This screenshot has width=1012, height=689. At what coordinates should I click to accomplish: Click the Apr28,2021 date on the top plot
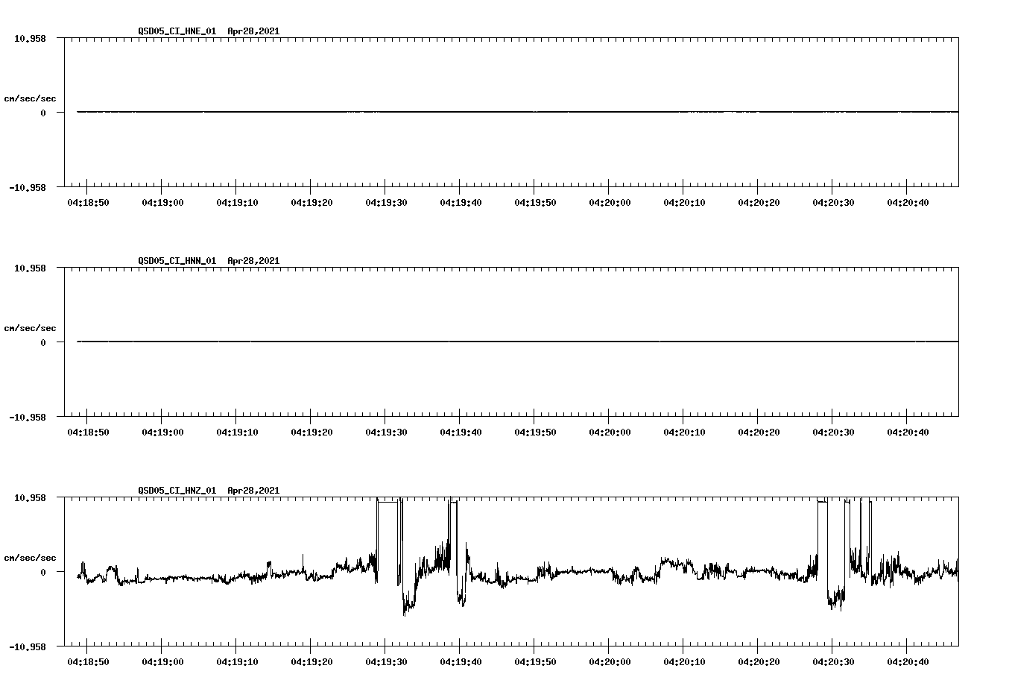pyautogui.click(x=253, y=31)
